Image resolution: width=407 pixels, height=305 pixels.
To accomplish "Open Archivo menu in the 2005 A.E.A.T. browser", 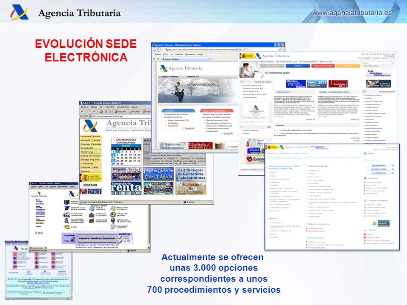I will pos(84,107).
